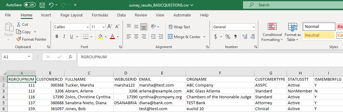Viewport: 343px width, 112px height.
Task: Click the Copy button
Action: (x=24, y=32)
